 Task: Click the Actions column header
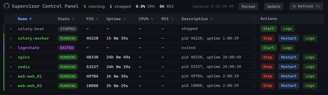point(269,19)
